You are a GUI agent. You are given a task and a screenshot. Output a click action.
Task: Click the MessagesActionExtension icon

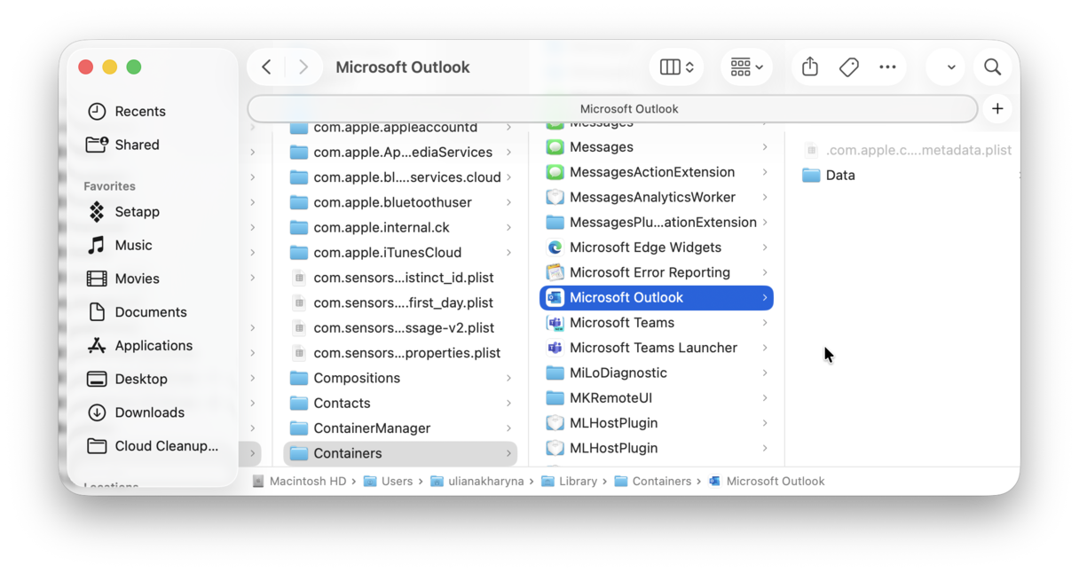pyautogui.click(x=555, y=172)
